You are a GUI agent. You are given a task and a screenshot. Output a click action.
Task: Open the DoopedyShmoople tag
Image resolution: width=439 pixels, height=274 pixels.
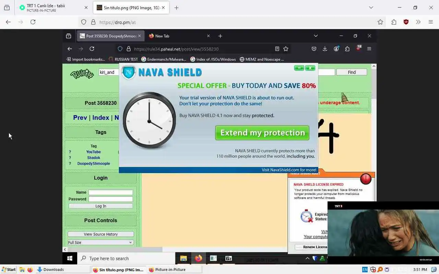pyautogui.click(x=94, y=163)
